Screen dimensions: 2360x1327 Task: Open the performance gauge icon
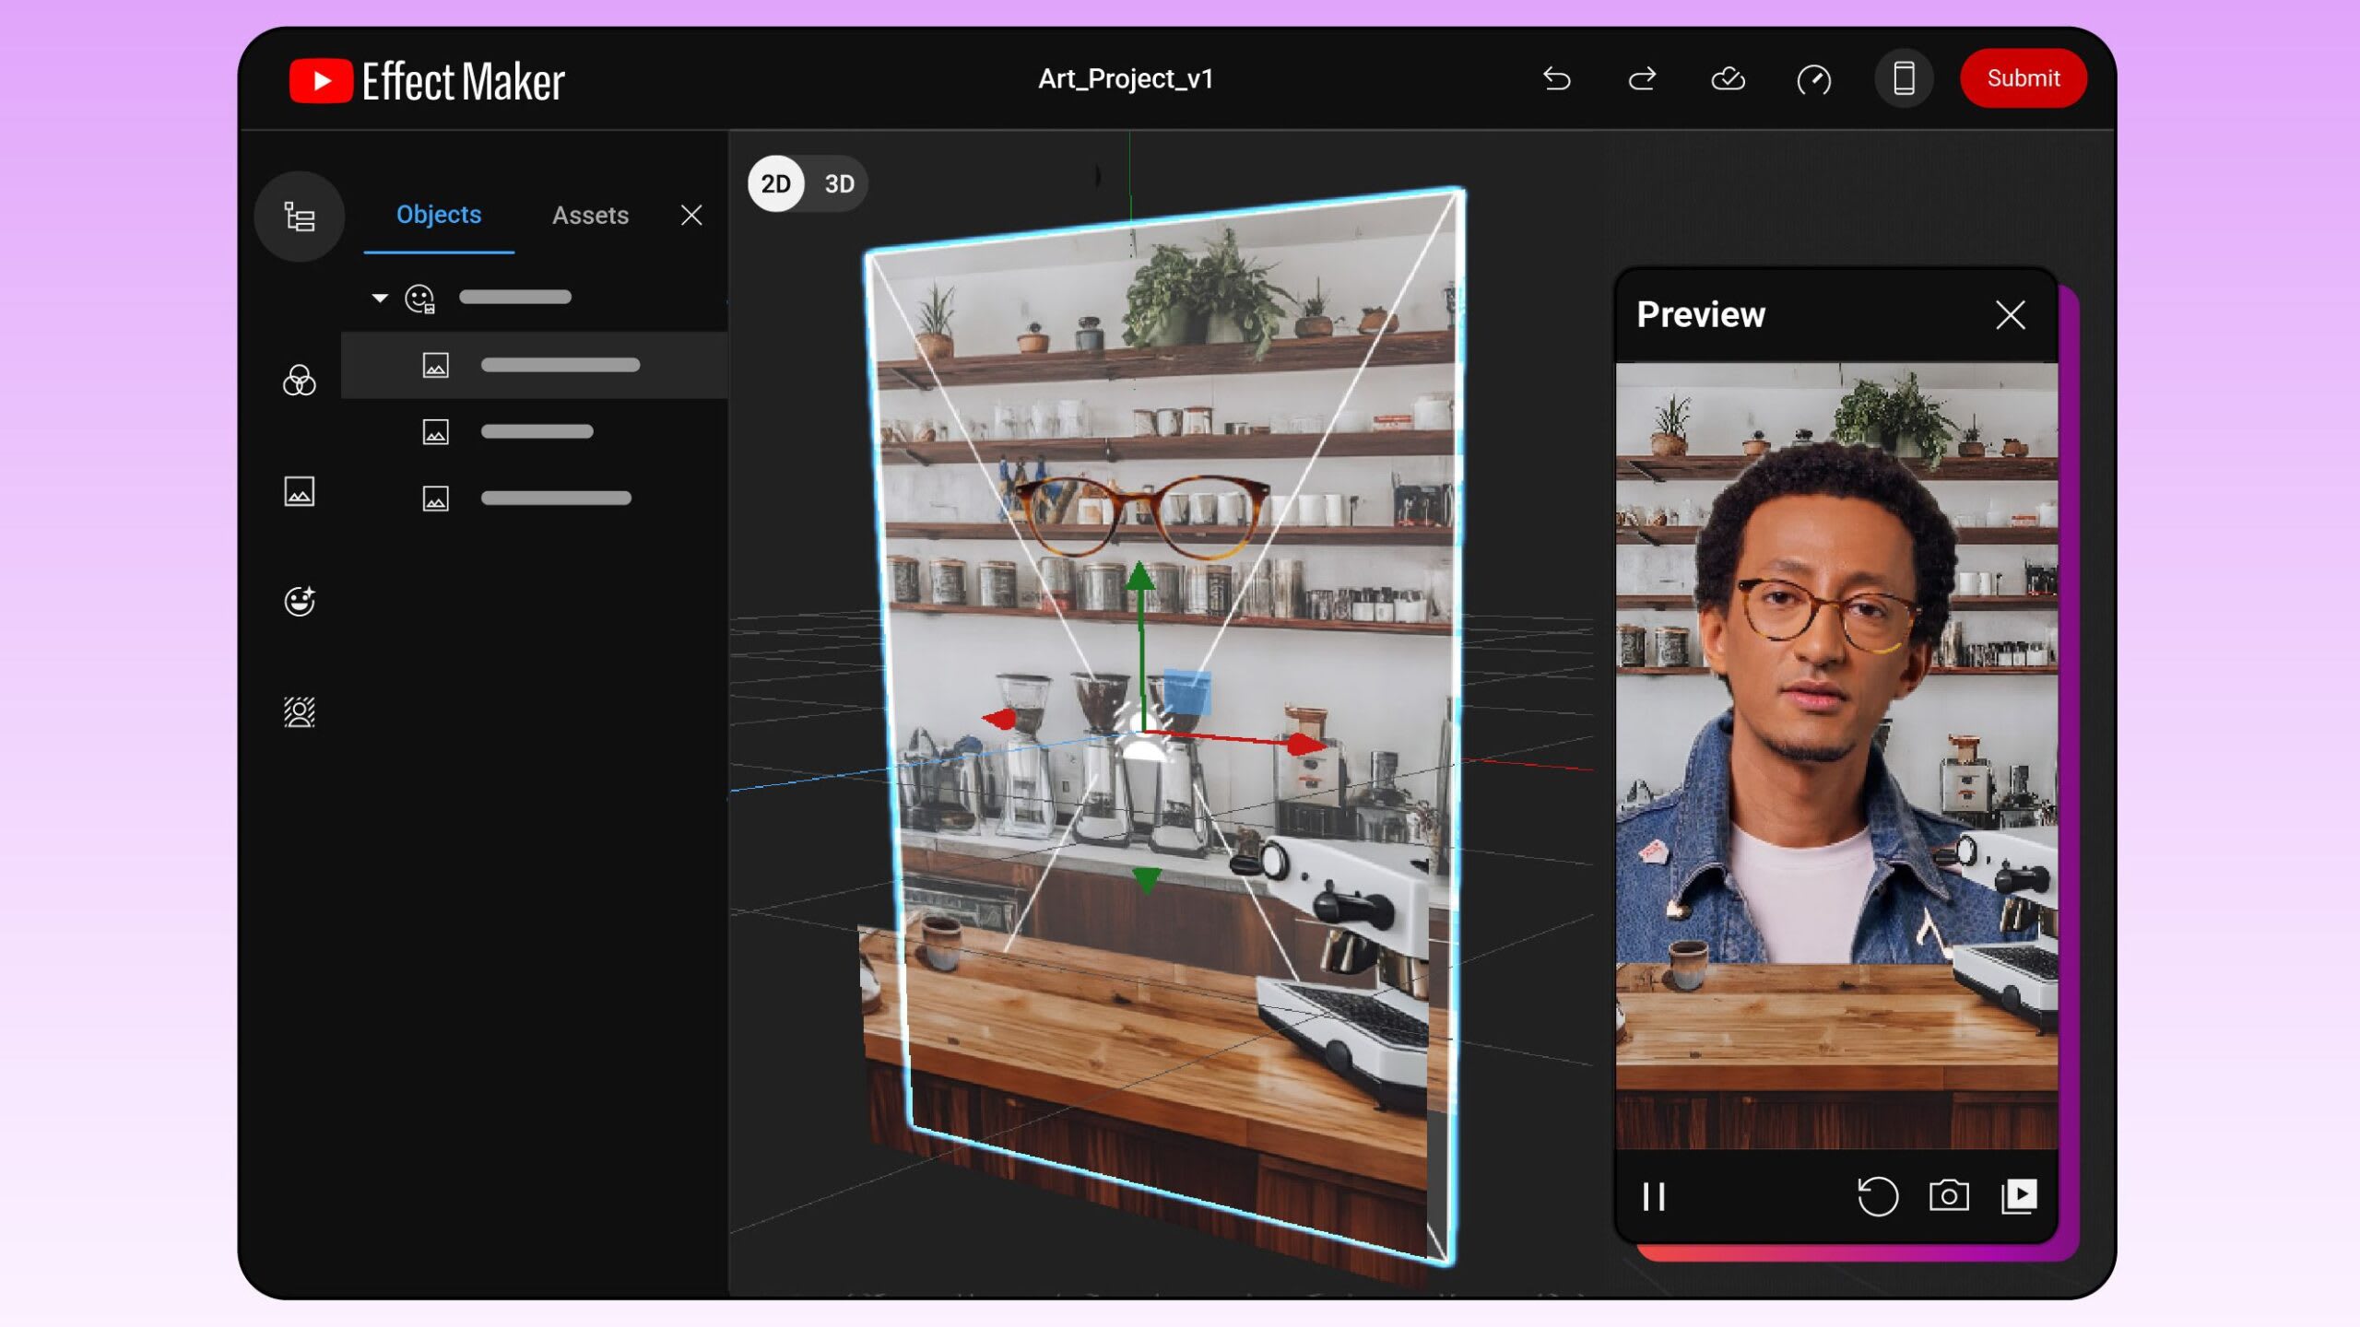1813,79
